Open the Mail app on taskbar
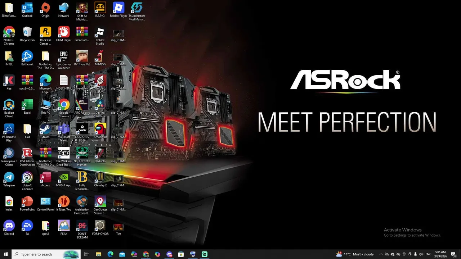The height and width of the screenshot is (259, 461). coord(122,254)
